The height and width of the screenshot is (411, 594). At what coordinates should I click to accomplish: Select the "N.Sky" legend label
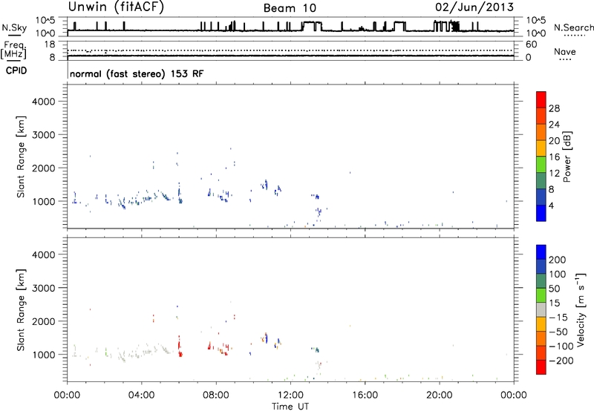coord(14,27)
